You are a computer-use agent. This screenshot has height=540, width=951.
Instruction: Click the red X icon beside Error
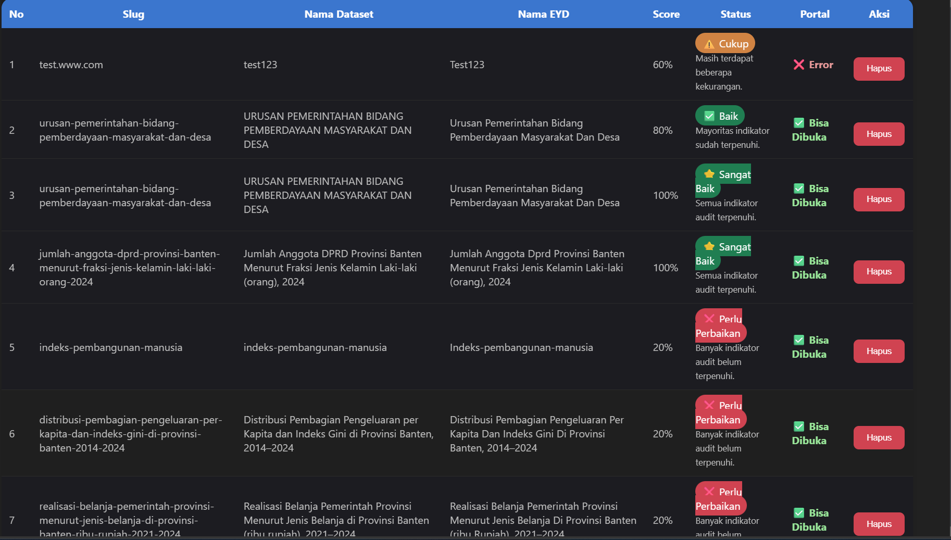(x=798, y=65)
